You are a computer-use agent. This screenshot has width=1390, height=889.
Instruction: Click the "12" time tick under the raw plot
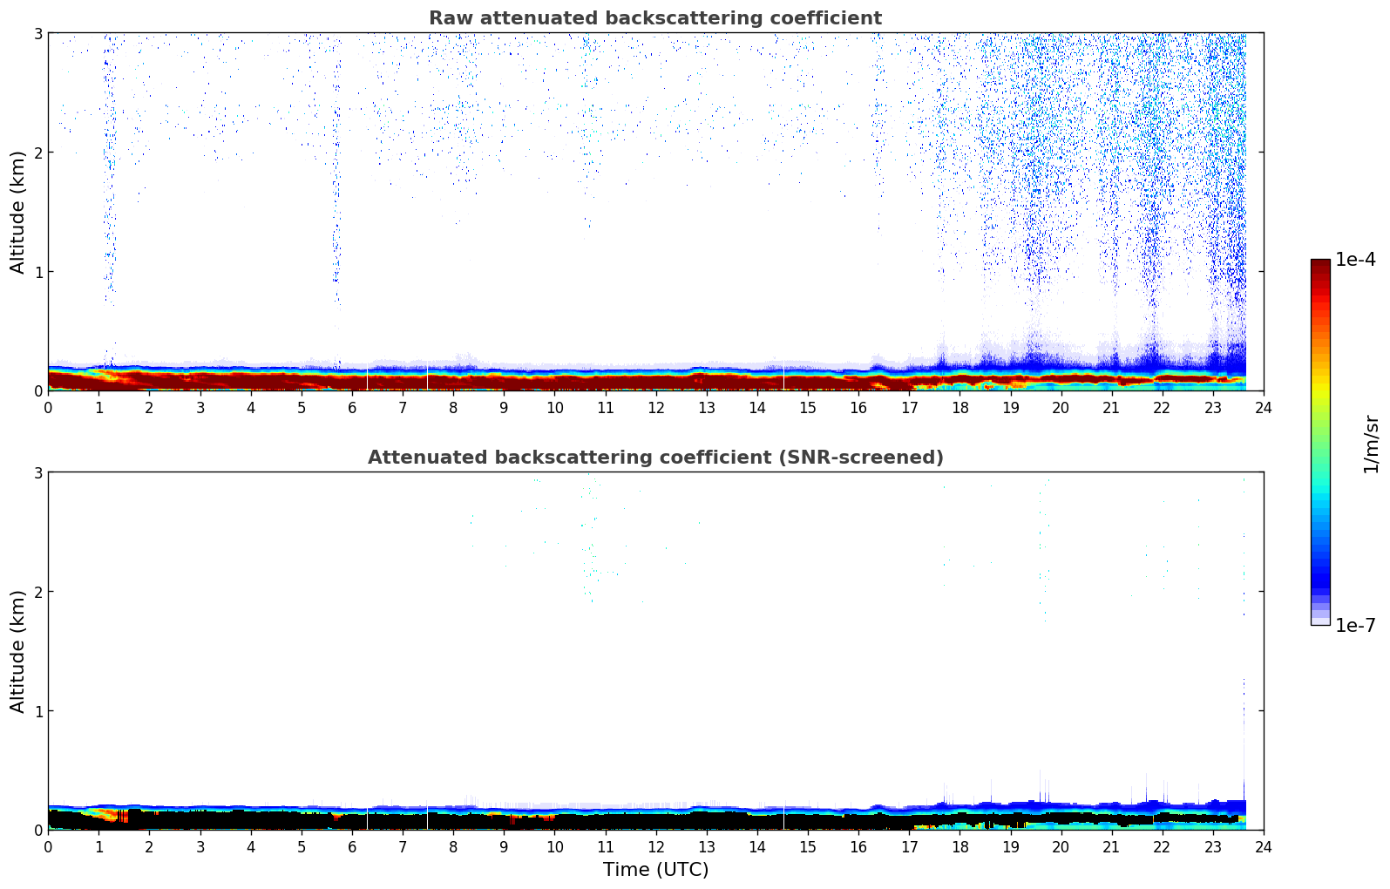click(655, 407)
